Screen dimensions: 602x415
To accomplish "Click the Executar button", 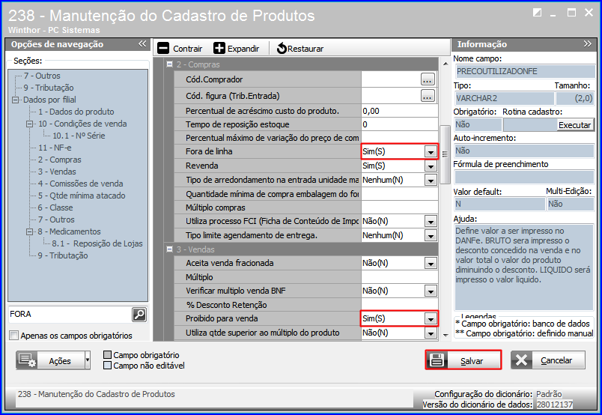I will (x=575, y=125).
